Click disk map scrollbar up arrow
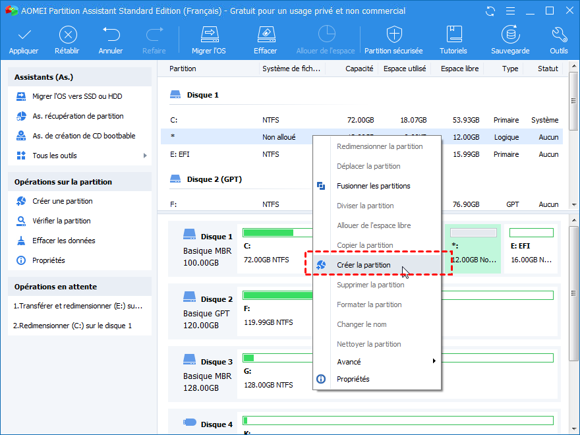The width and height of the screenshot is (580, 435). click(x=573, y=220)
